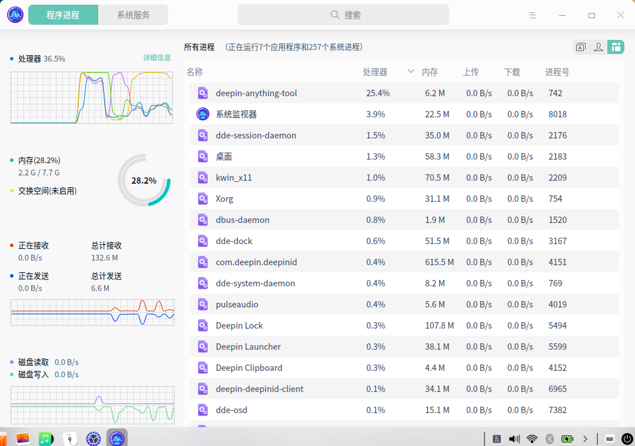Show only application processes filter icon
Viewport: 635px width, 446px height.
point(581,48)
